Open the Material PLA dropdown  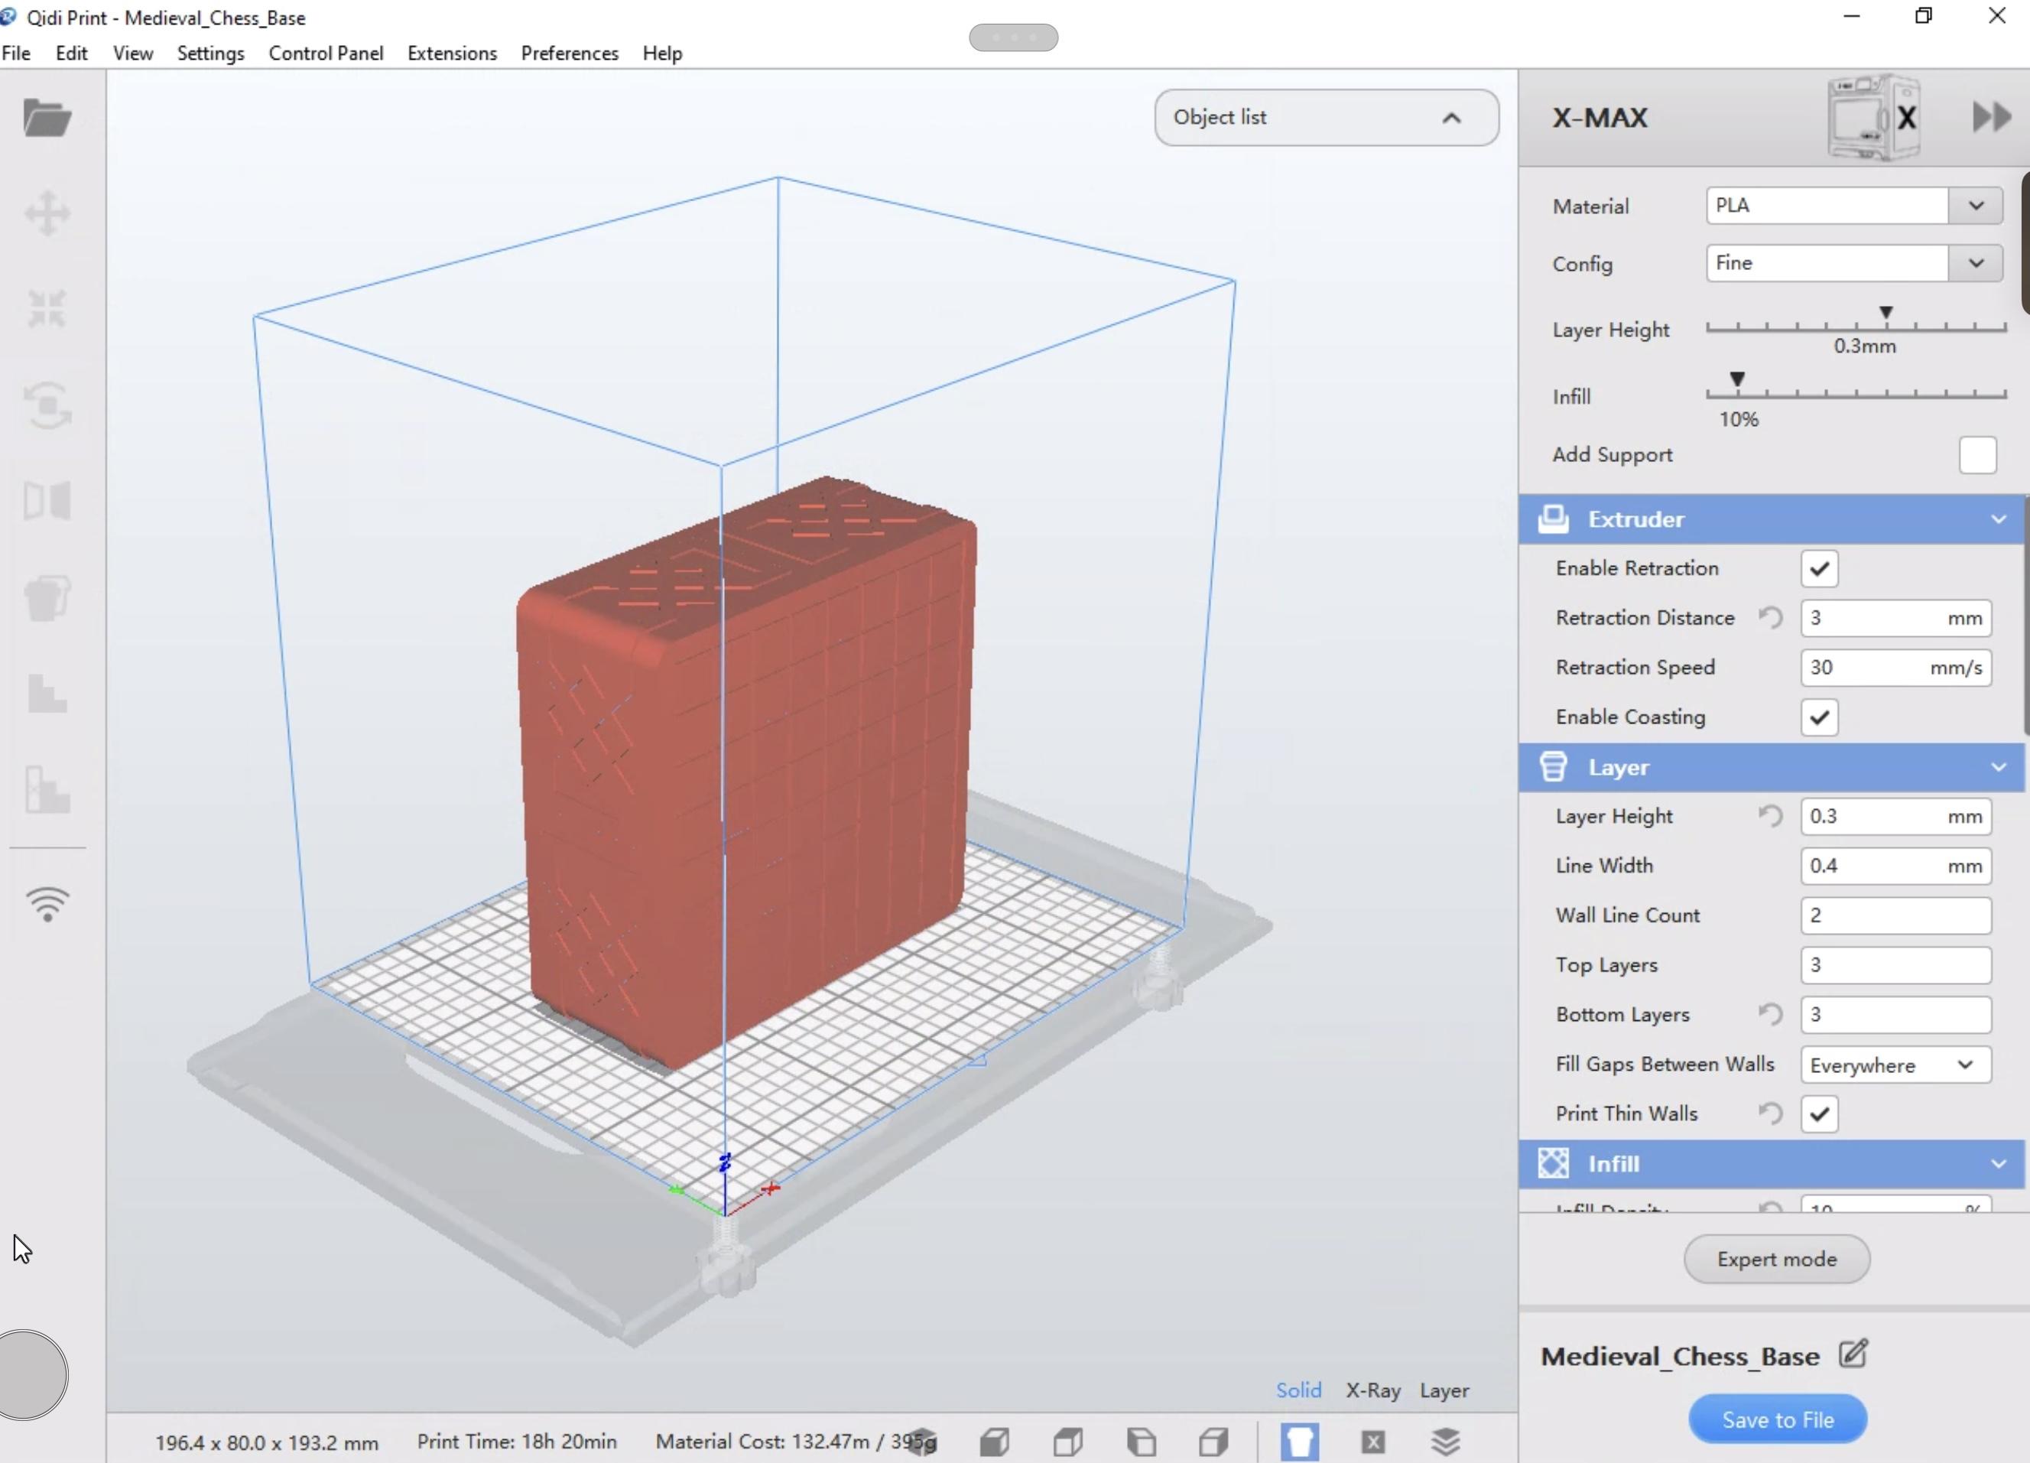pos(1976,206)
